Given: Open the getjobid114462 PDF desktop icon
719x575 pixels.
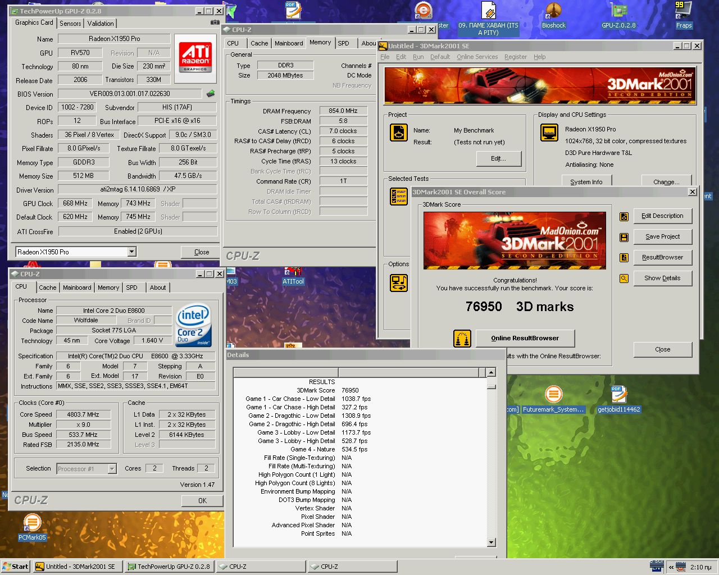Looking at the screenshot, I should [618, 400].
